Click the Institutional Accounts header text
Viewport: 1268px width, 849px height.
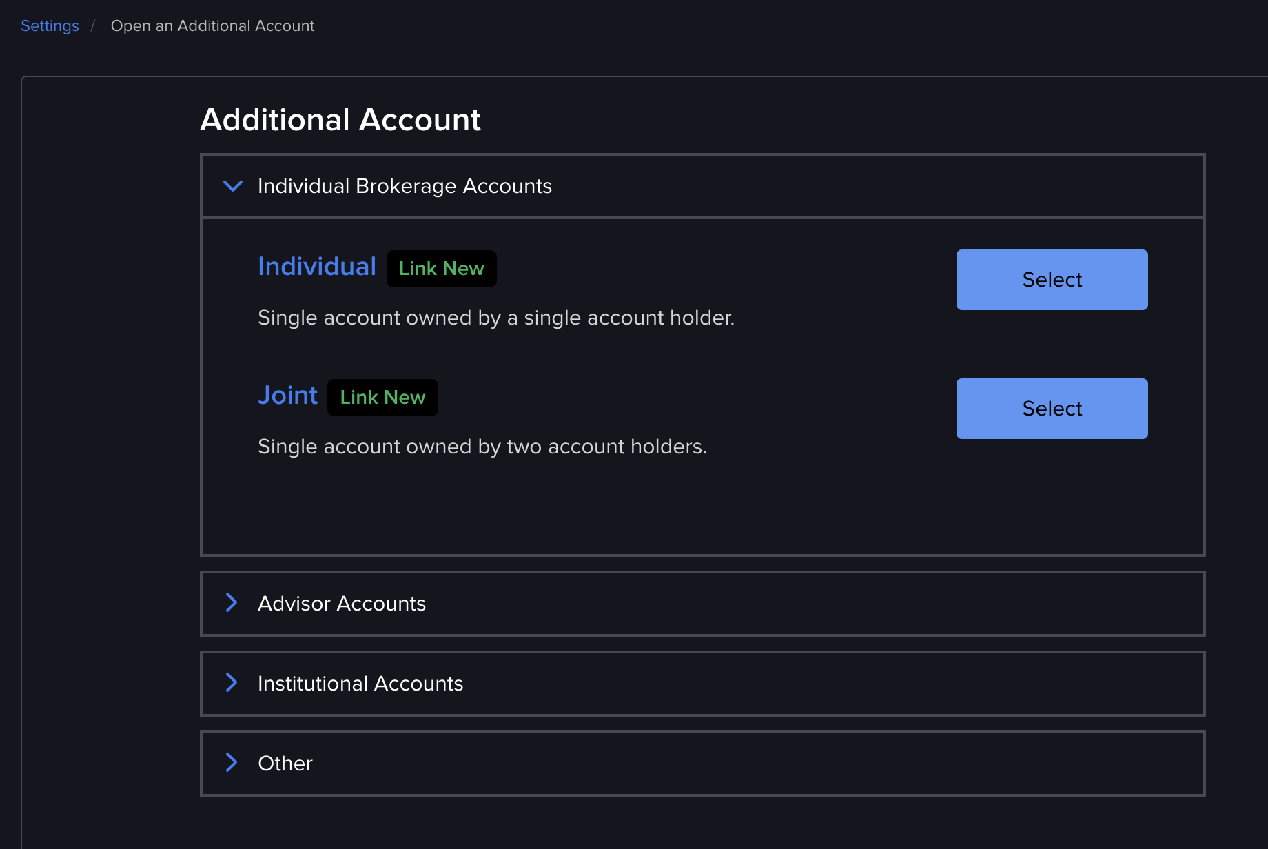coord(360,683)
